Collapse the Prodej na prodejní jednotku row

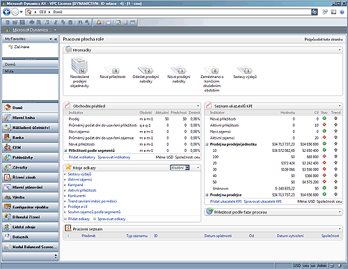point(207,144)
